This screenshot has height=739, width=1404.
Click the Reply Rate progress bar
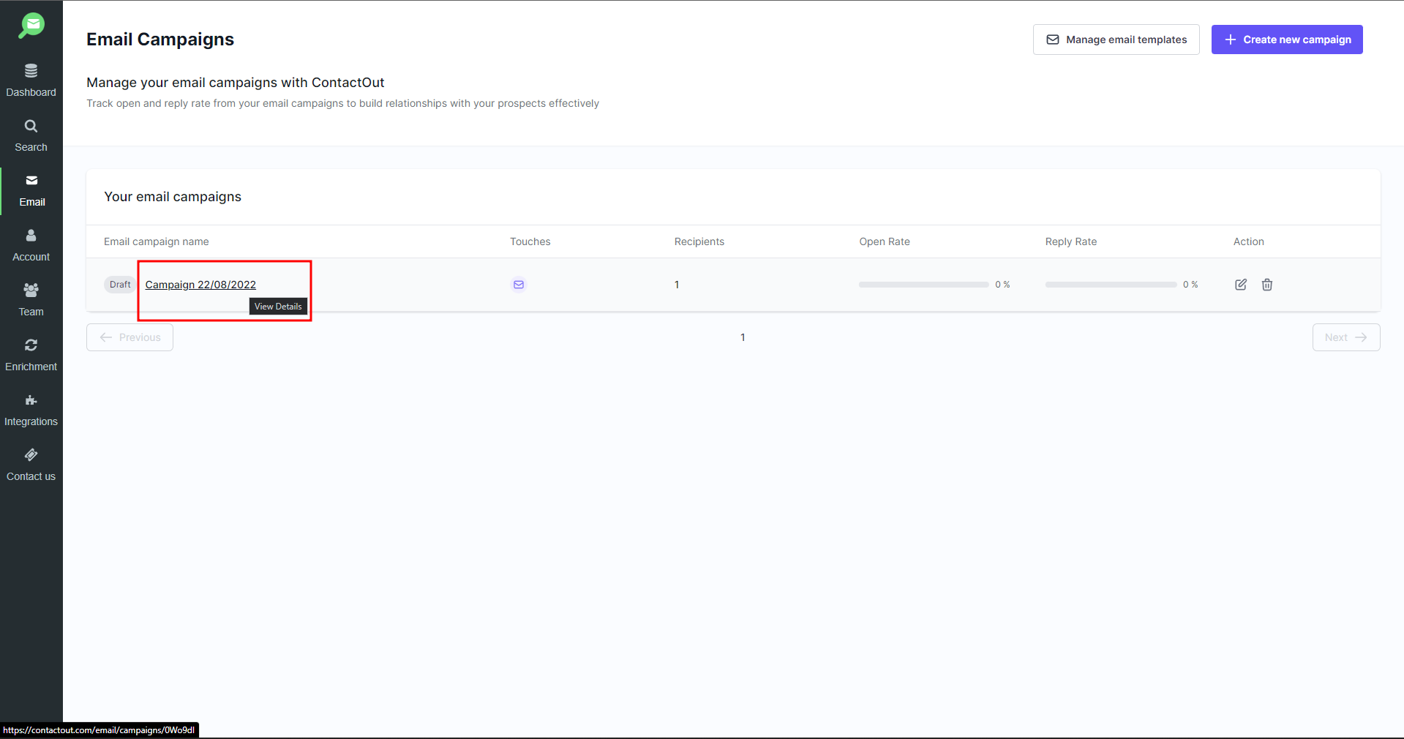click(1111, 285)
